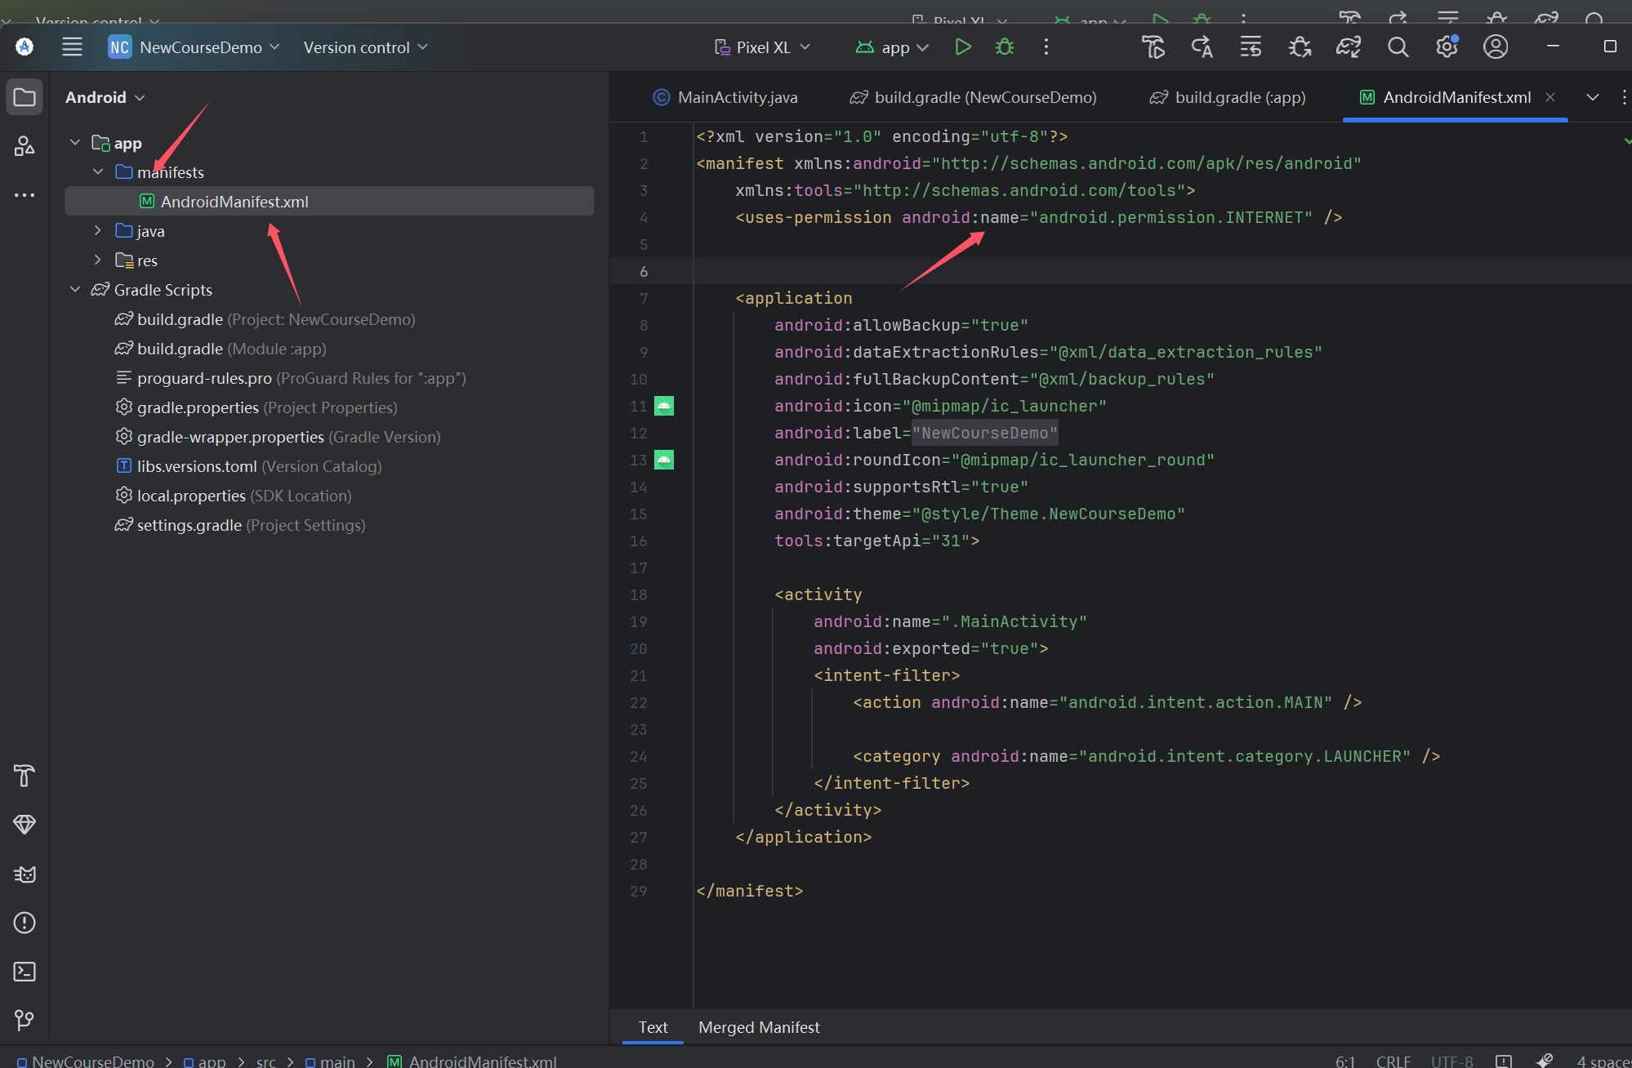The width and height of the screenshot is (1632, 1068).
Task: Open the Logcat cat icon in sidebar
Action: pyautogui.click(x=25, y=874)
